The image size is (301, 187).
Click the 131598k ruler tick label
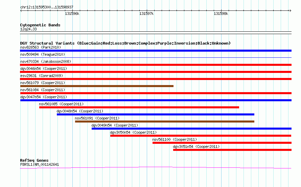221,14
